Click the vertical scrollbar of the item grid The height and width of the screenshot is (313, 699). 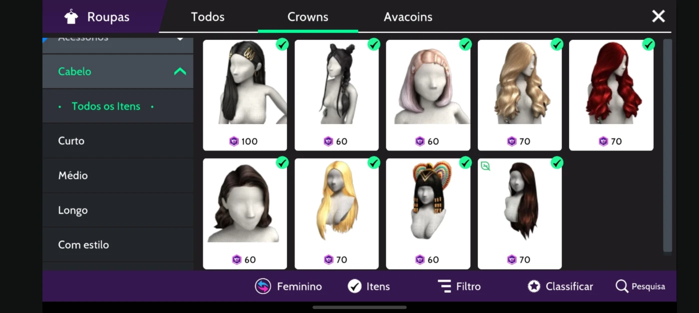pyautogui.click(x=668, y=146)
